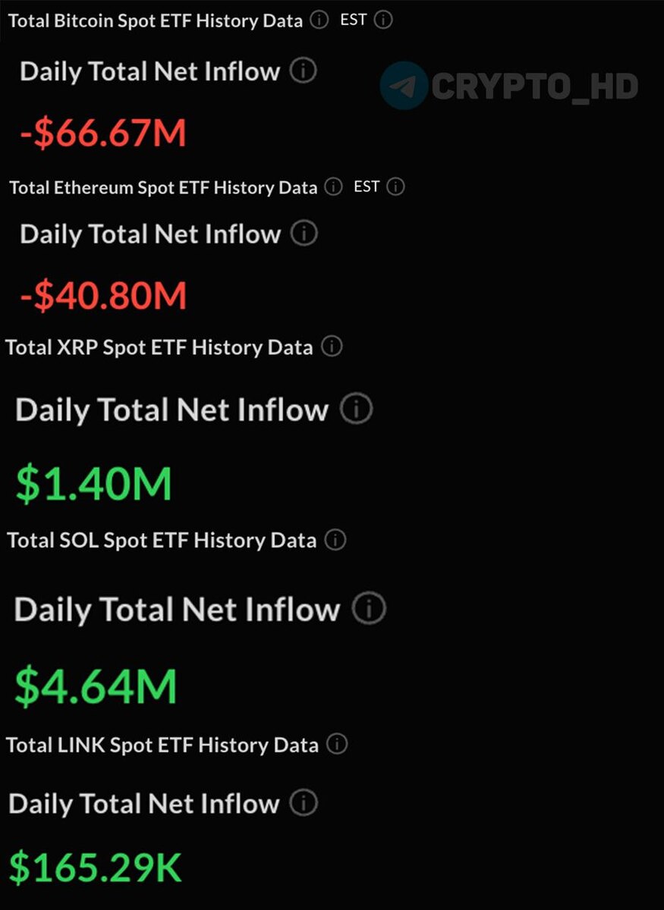Click info icon next to Bitcoin EST label
This screenshot has height=910, width=664.
tap(384, 20)
